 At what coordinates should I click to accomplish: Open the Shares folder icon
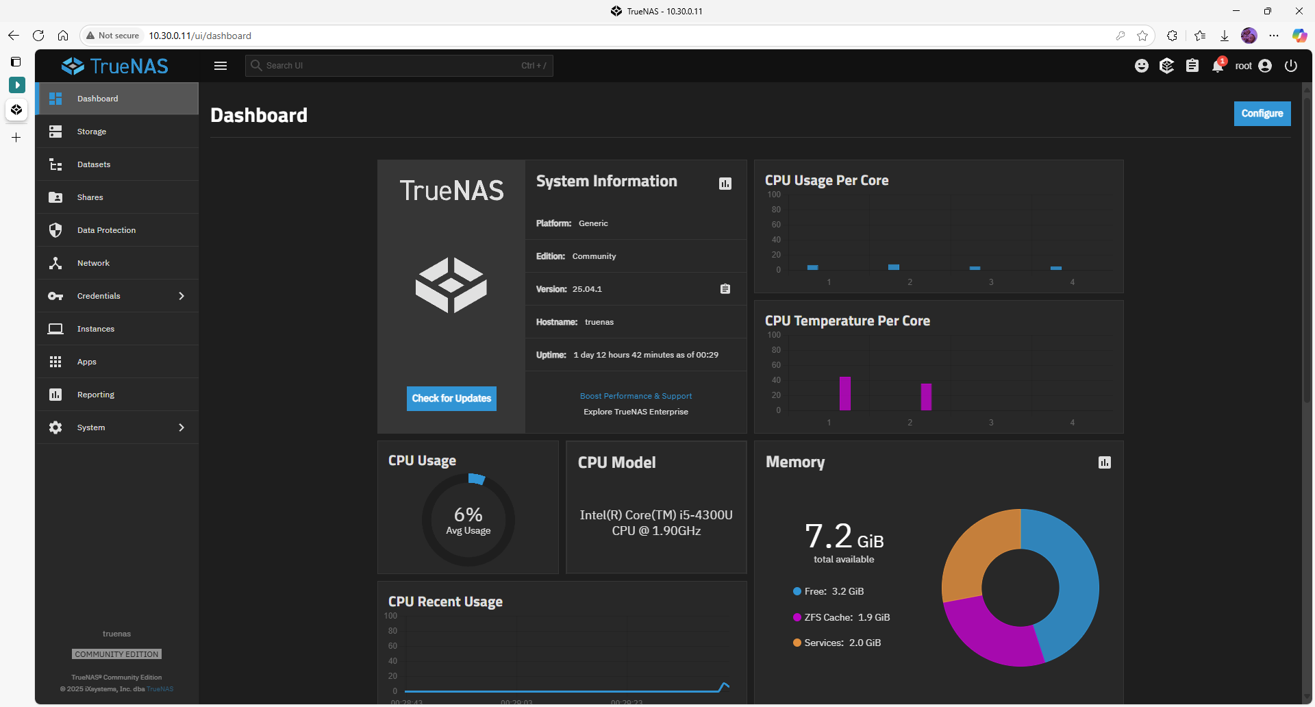coord(55,197)
